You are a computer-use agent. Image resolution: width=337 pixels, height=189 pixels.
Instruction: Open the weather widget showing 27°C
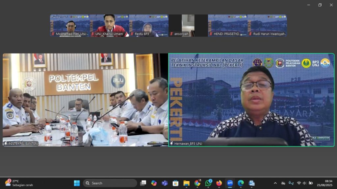19,183
